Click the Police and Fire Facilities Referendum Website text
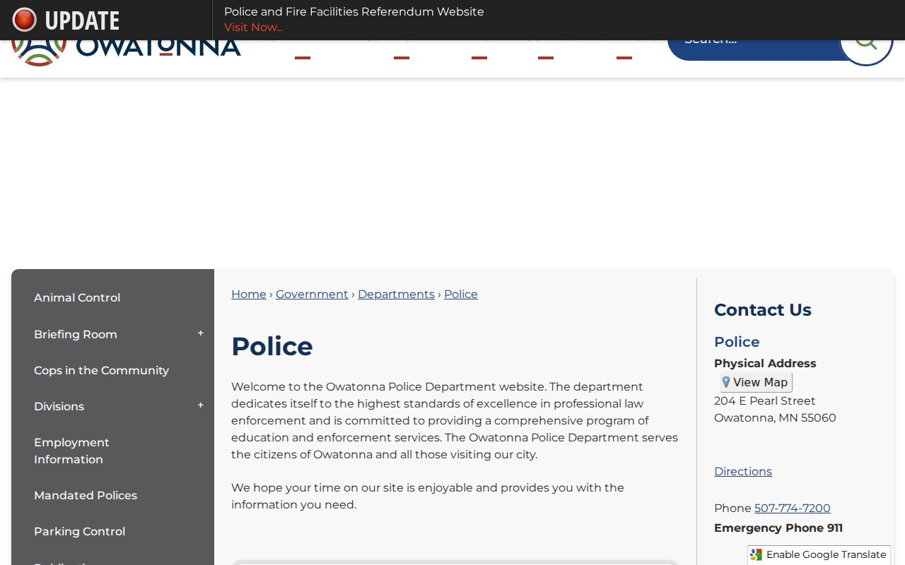The height and width of the screenshot is (565, 905). (354, 12)
